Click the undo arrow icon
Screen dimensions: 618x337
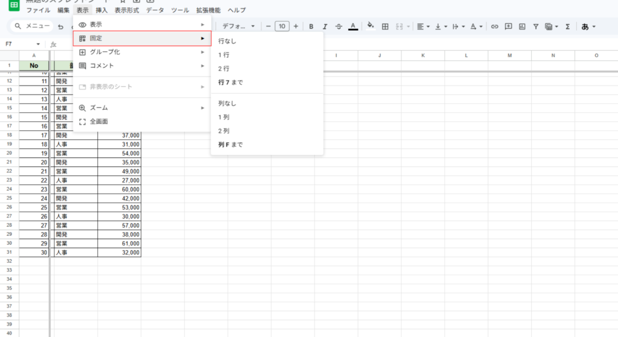point(60,27)
